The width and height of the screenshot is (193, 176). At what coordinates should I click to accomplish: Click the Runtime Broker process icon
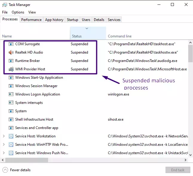pyautogui.click(x=11, y=61)
